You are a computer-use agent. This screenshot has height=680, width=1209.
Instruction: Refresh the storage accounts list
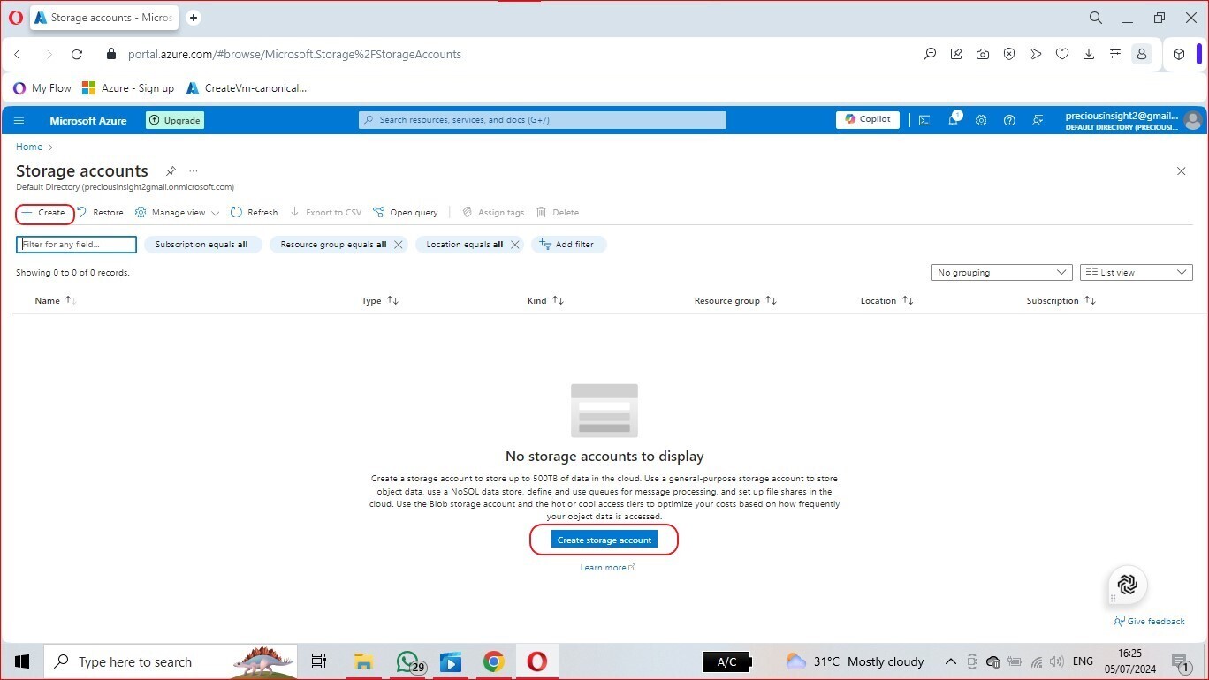[254, 213]
